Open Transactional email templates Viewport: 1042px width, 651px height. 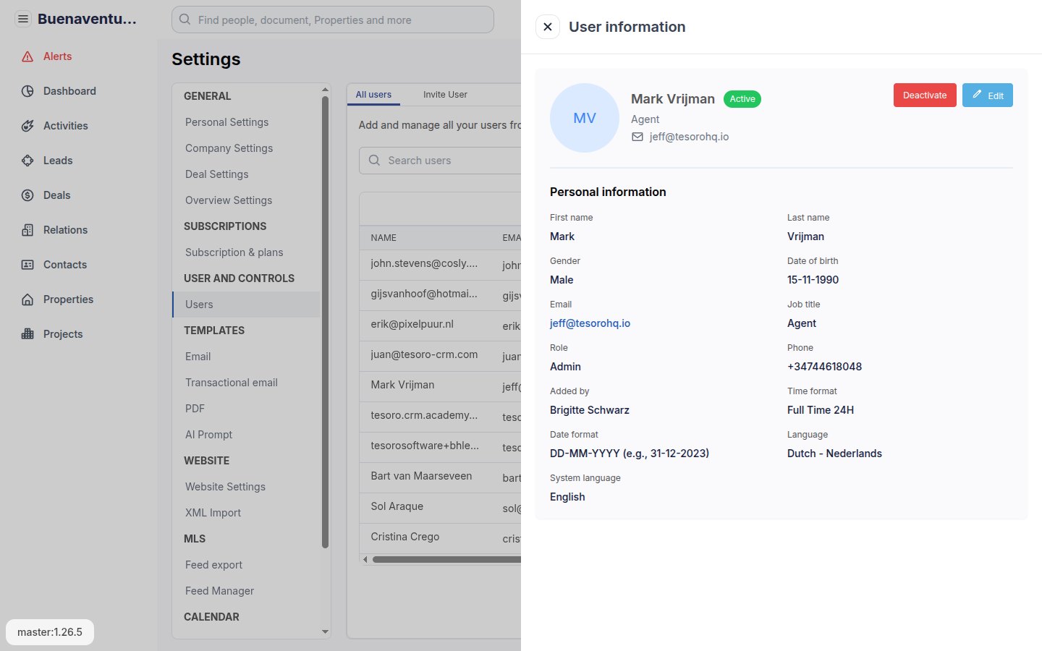click(231, 383)
